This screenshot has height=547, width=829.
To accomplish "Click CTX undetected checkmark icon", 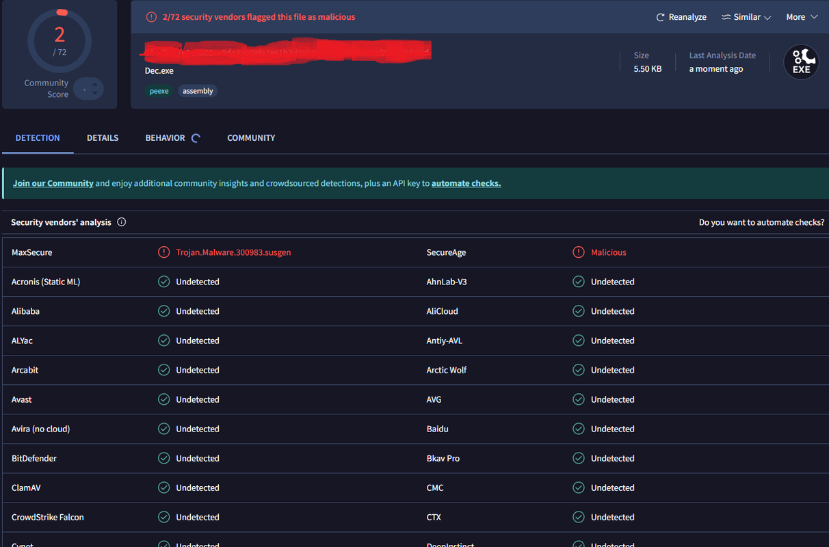I will click(x=579, y=517).
